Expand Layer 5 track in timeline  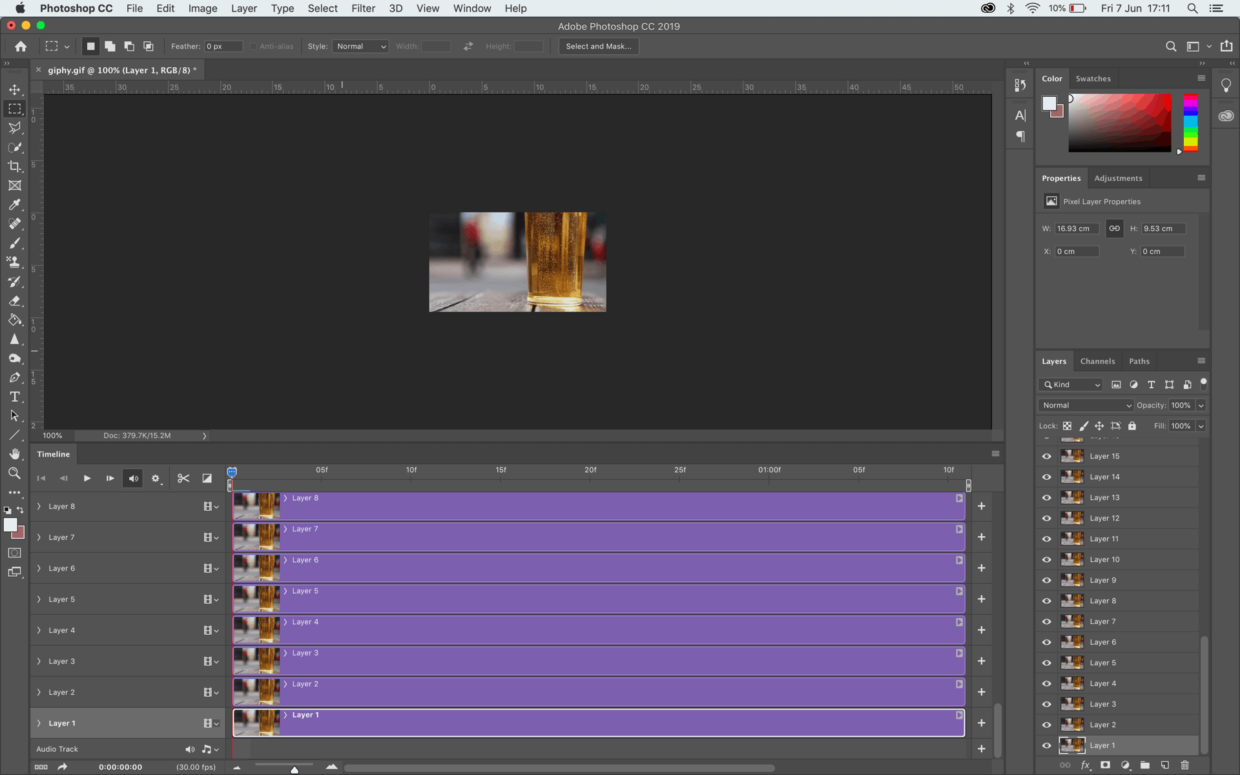[x=39, y=599]
